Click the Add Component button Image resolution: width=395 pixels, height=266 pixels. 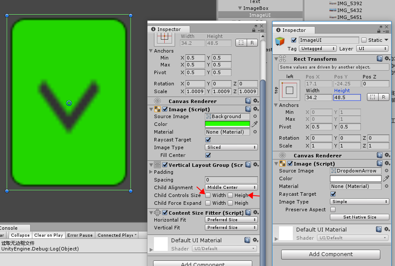coord(330,254)
